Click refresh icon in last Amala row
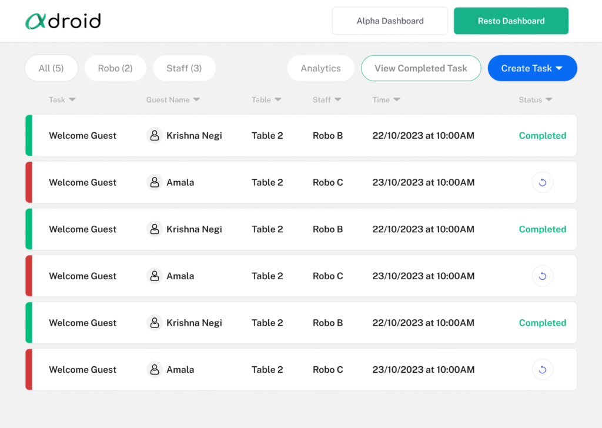Screen dimensions: 602x428 point(542,370)
